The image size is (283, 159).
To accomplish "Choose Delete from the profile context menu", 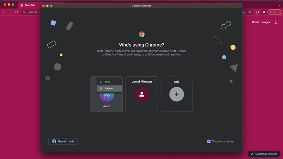I will tap(109, 89).
